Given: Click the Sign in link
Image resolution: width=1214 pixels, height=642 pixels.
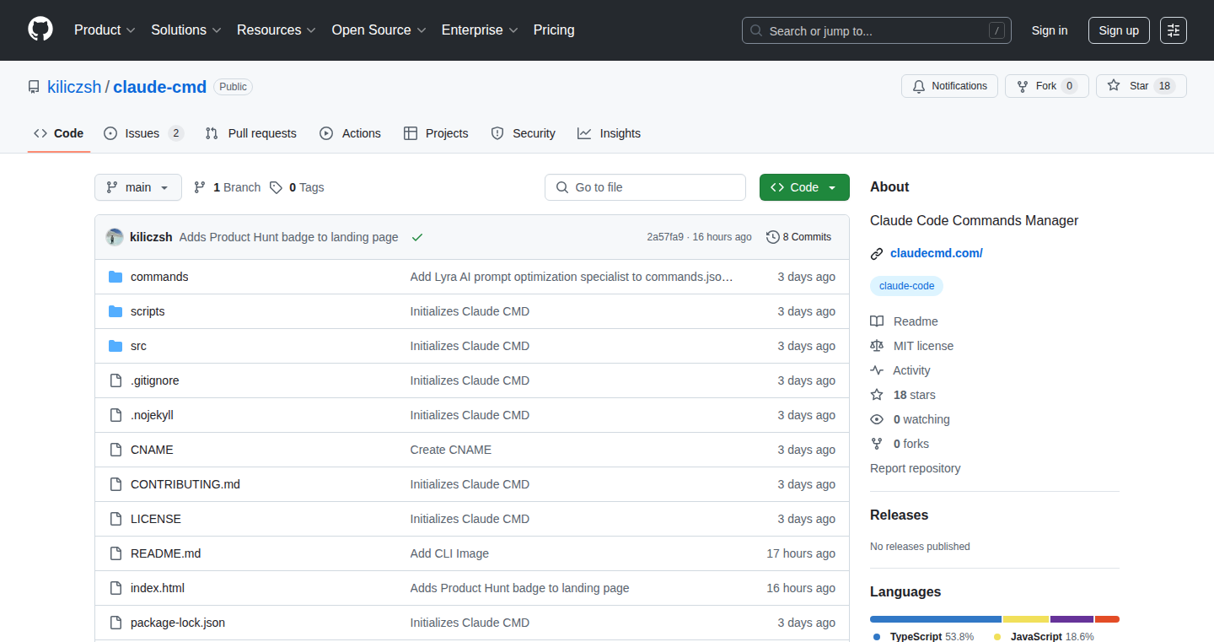Looking at the screenshot, I should coord(1050,30).
